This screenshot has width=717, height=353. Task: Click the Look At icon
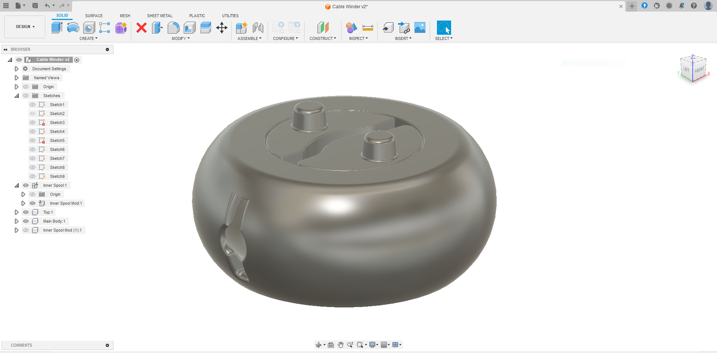(331, 345)
